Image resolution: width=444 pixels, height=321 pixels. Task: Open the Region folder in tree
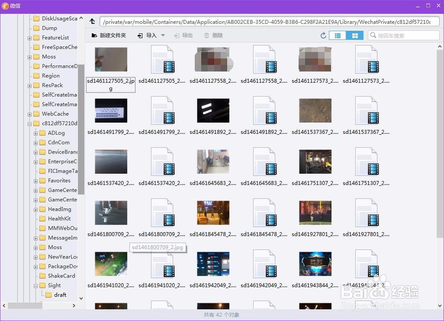(47, 76)
